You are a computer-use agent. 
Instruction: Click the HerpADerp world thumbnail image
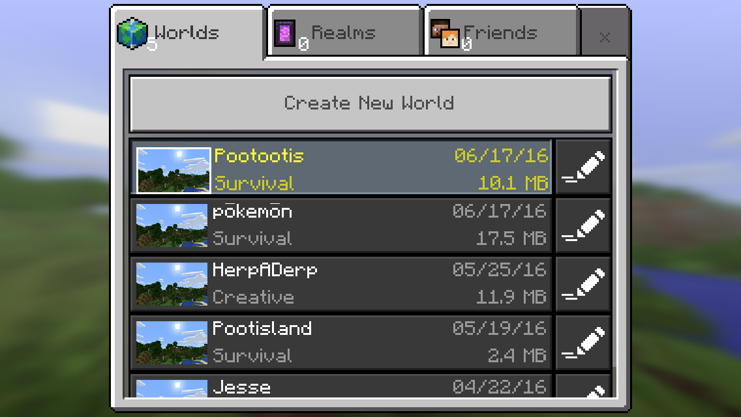(172, 284)
